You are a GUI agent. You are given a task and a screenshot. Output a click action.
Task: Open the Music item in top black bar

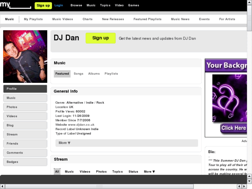pyautogui.click(x=91, y=5)
